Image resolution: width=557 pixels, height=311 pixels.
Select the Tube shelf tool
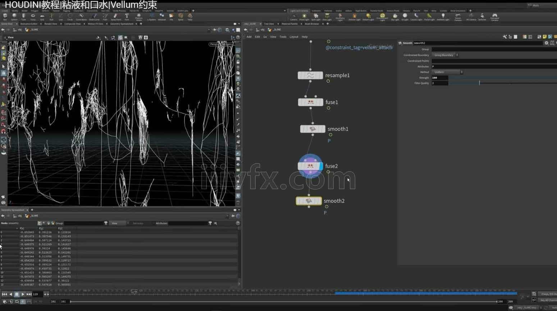pyautogui.click(x=24, y=17)
